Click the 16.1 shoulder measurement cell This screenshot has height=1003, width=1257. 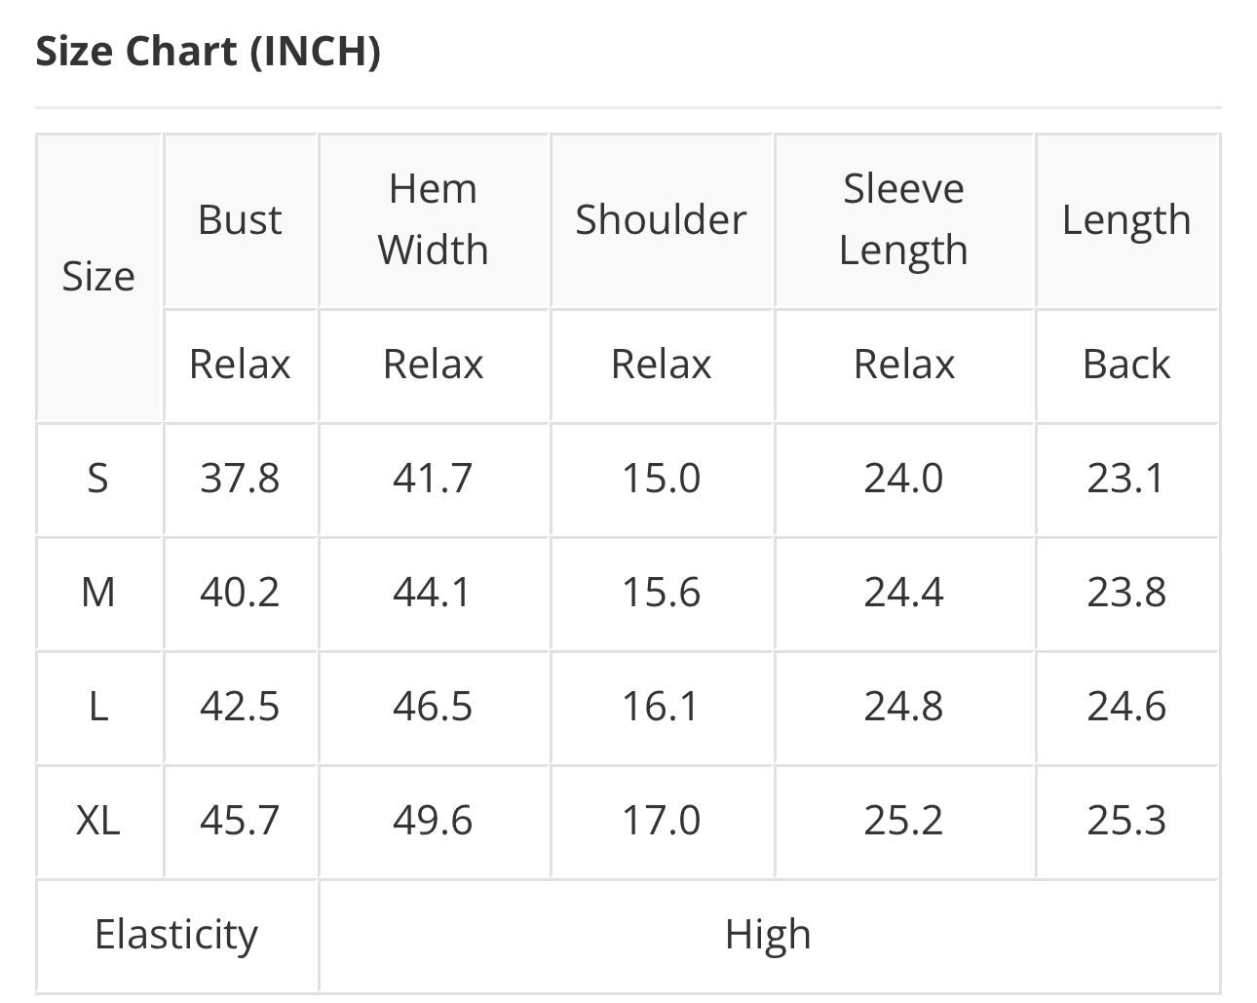pyautogui.click(x=661, y=707)
